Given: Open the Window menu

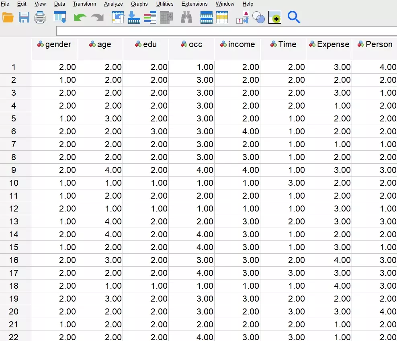Looking at the screenshot, I should tap(225, 4).
